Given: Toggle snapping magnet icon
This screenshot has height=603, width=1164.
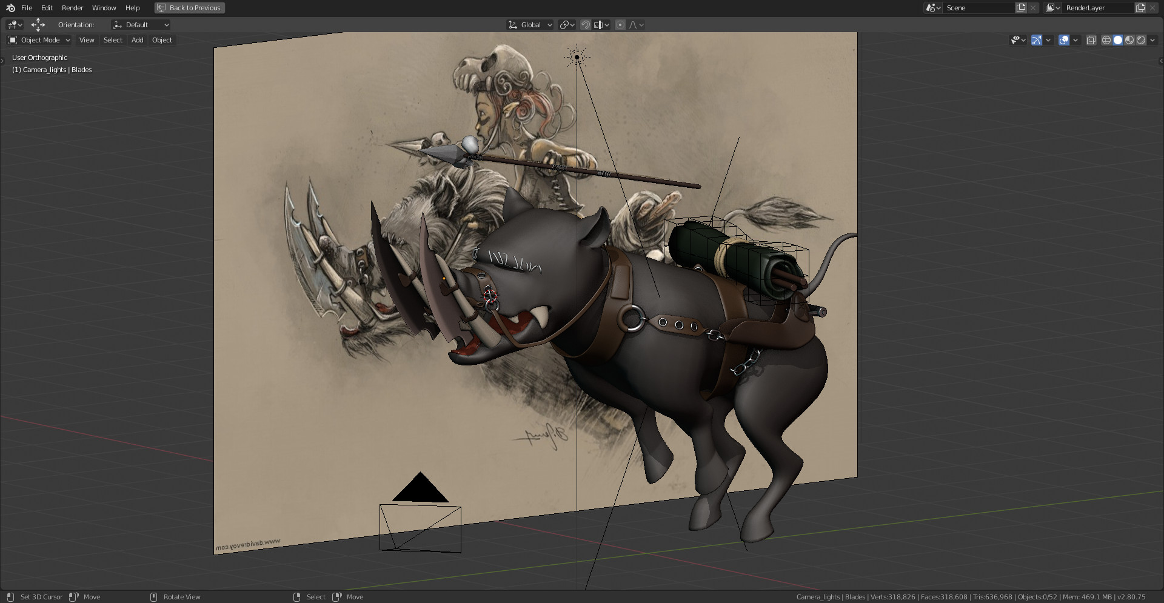Looking at the screenshot, I should click(x=586, y=25).
